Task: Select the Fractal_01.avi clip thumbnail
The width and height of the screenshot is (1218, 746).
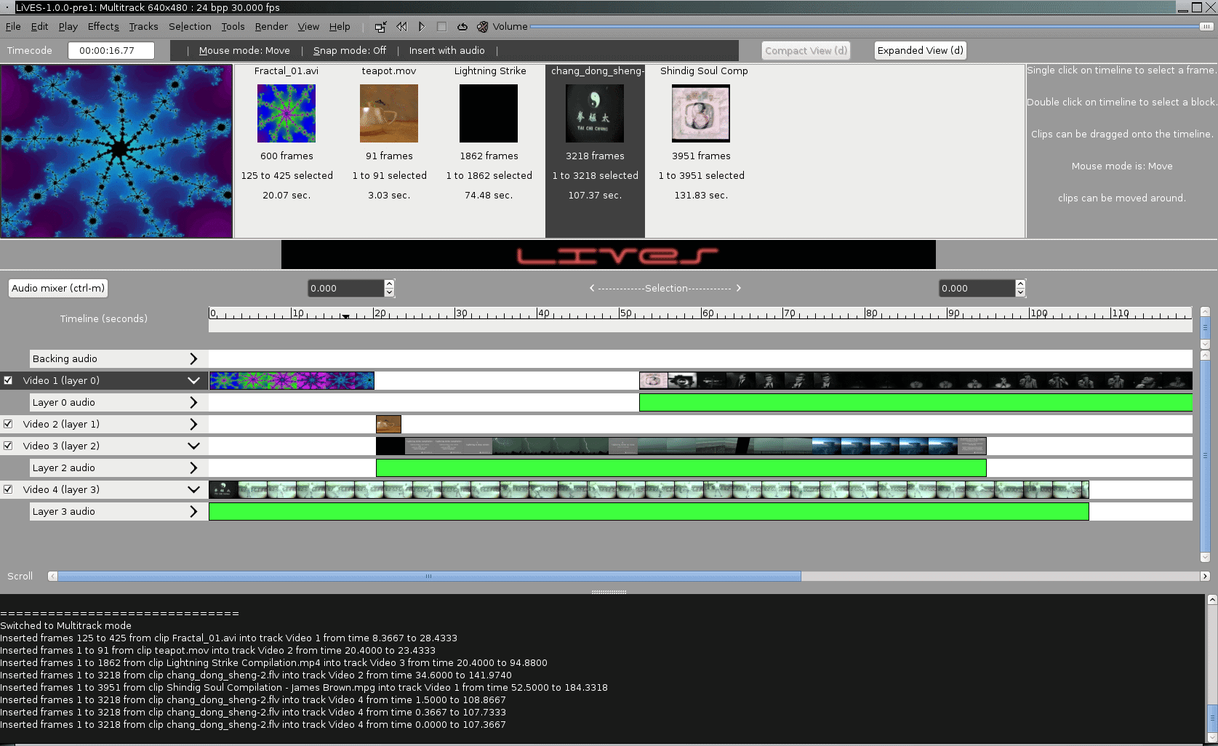Action: pos(287,113)
